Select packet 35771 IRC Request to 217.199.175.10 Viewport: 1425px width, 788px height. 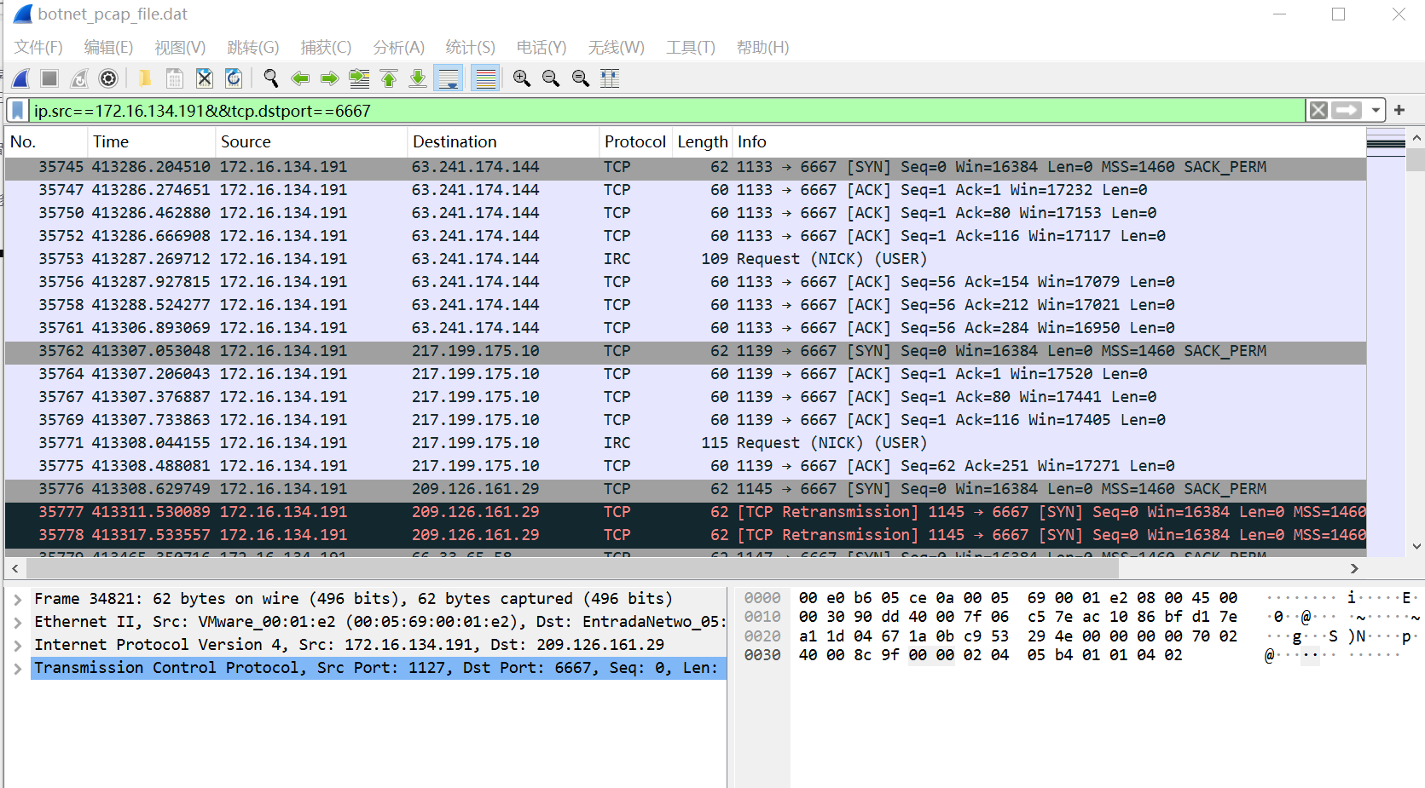coord(686,443)
